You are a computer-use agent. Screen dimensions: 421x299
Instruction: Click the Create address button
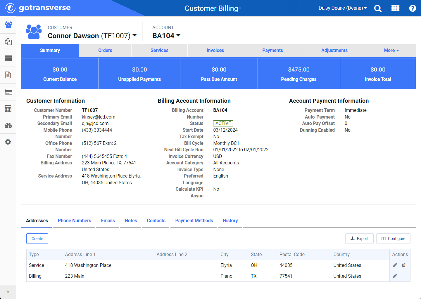click(37, 239)
